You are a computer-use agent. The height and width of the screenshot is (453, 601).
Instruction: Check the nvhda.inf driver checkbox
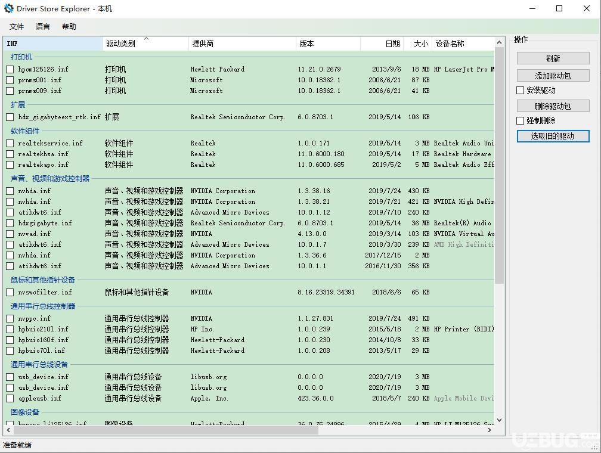(10, 191)
